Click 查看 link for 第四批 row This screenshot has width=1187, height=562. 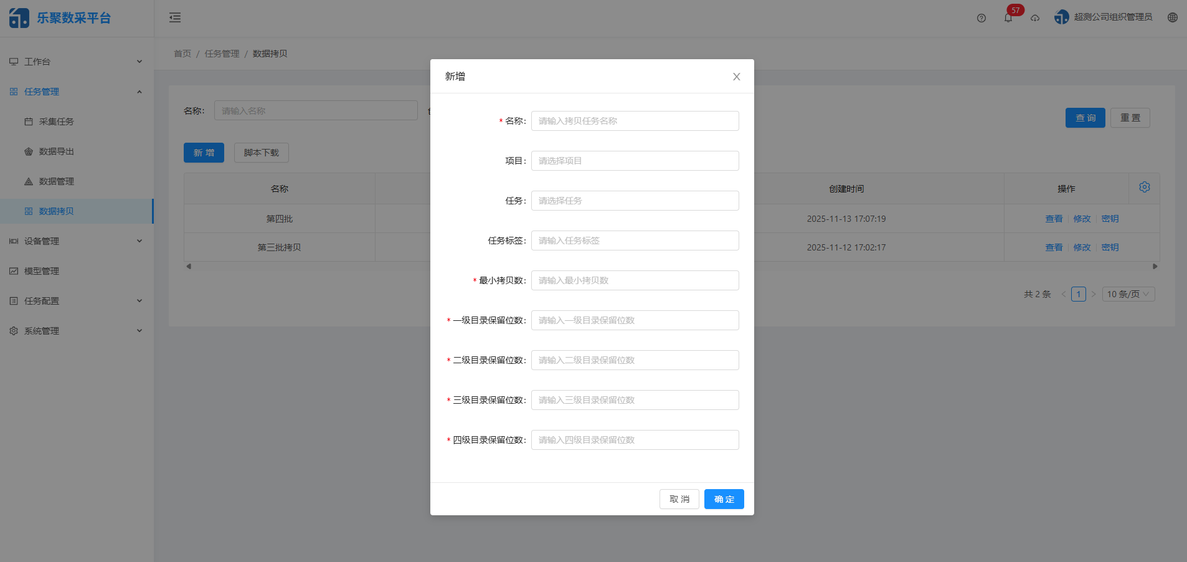(1054, 219)
